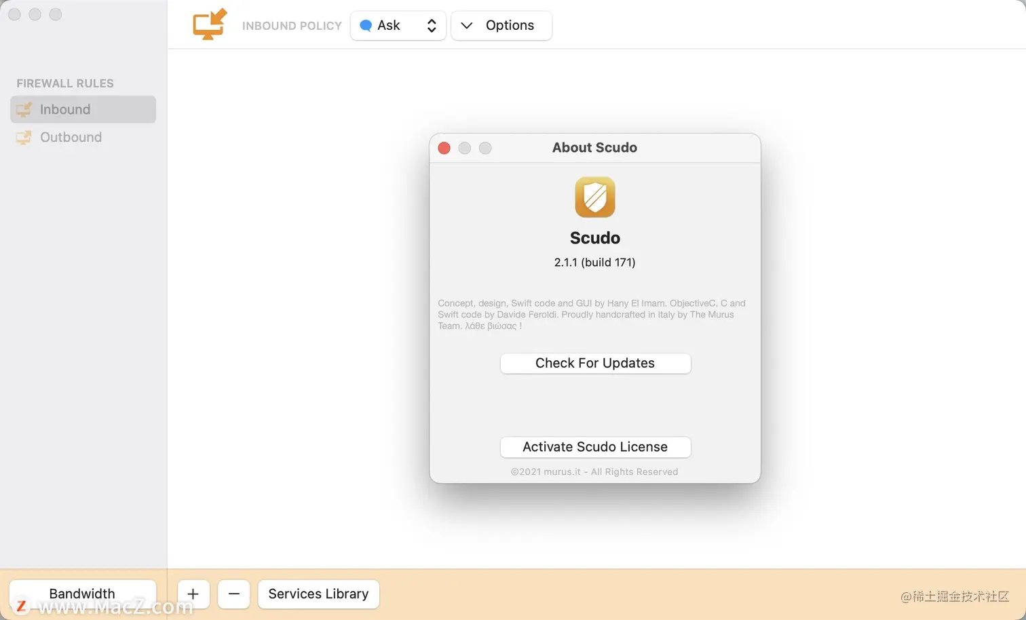
Task: Select Inbound firewall rules
Action: point(83,109)
